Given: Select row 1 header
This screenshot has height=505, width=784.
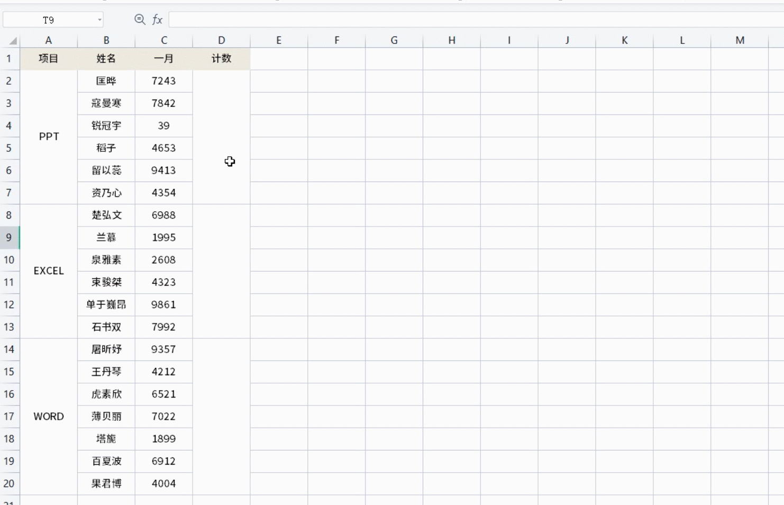Looking at the screenshot, I should coord(10,59).
